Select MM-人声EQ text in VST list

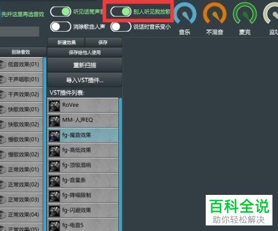click(77, 120)
